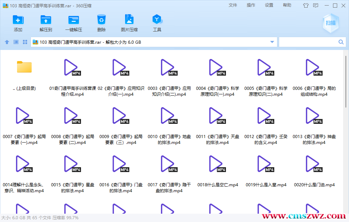The width and height of the screenshot is (349, 222).
Task: Open the archive path dropdown arrow
Action: pyautogui.click(x=272, y=42)
